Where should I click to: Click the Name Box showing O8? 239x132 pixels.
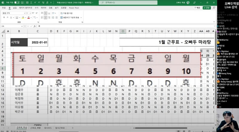pos(11,26)
